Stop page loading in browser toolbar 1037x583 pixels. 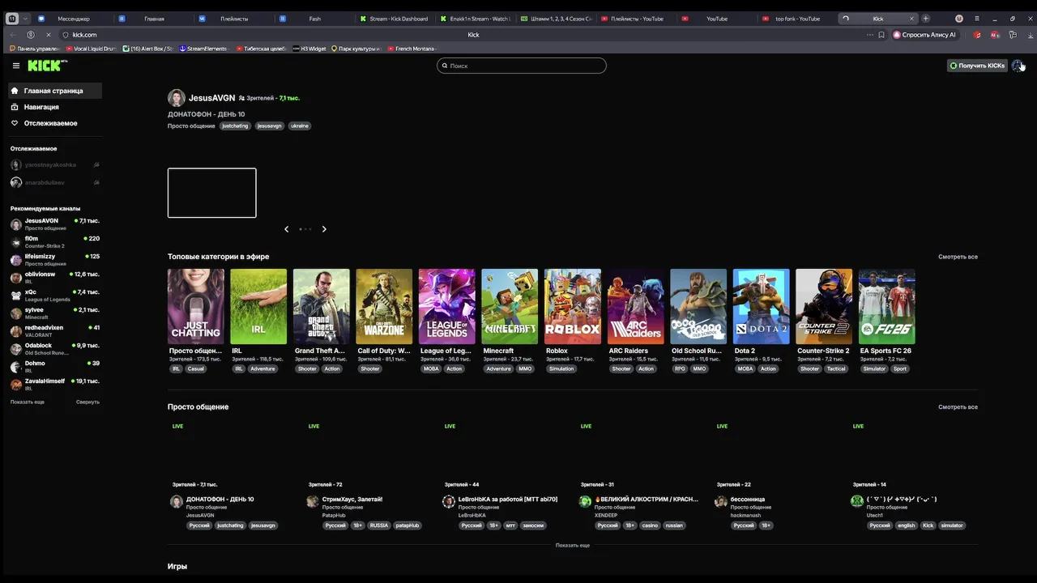48,35
